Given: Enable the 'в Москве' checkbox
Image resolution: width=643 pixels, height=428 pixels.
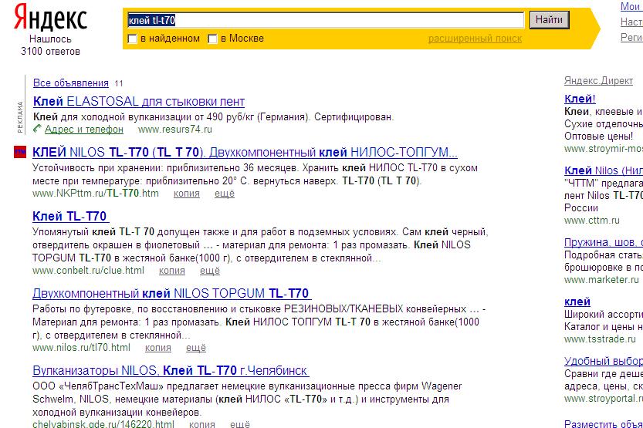Looking at the screenshot, I should (x=212, y=39).
